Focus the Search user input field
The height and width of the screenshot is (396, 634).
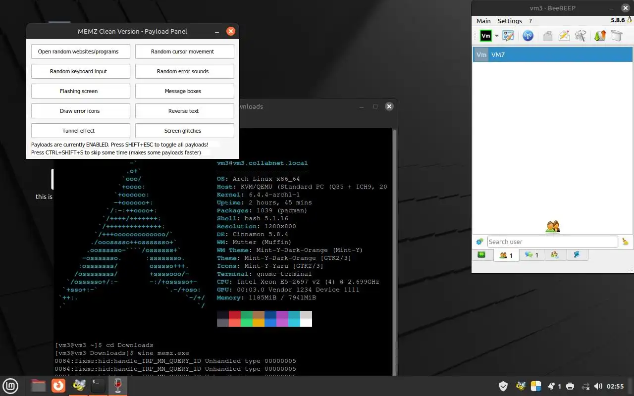(552, 242)
